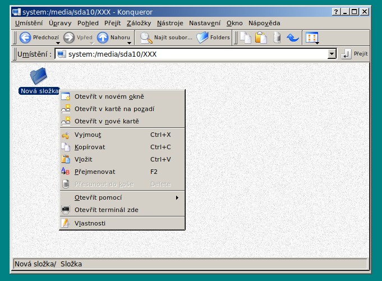The width and height of the screenshot is (382, 281).
Task: Click the Předchozí back arrow icon
Action: (25, 38)
